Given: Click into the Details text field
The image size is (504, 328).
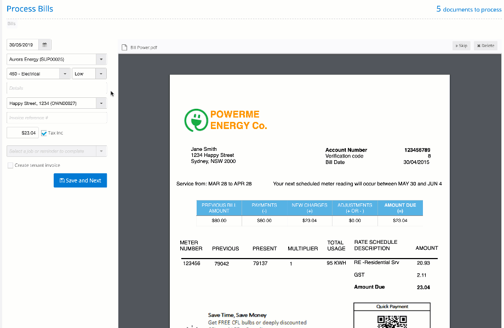Looking at the screenshot, I should coord(56,88).
